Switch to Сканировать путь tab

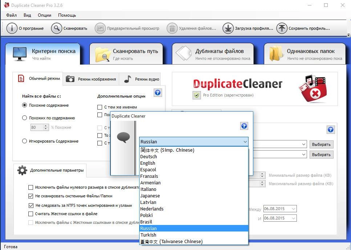point(126,54)
